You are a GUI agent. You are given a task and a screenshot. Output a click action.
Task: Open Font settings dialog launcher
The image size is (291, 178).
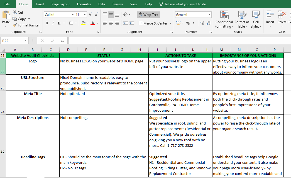pyautogui.click(x=98, y=32)
